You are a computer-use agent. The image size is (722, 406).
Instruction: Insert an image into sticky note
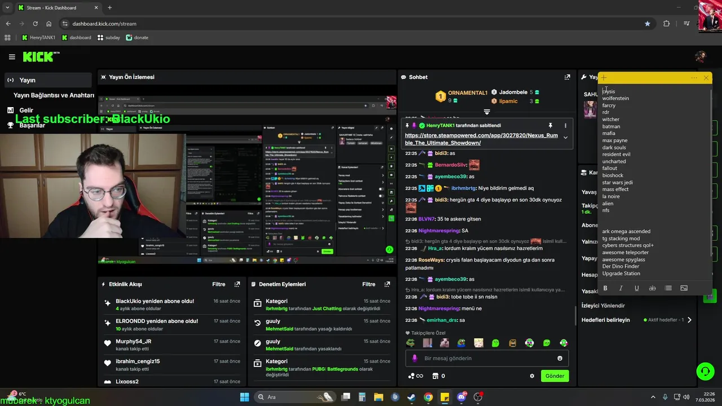click(684, 288)
